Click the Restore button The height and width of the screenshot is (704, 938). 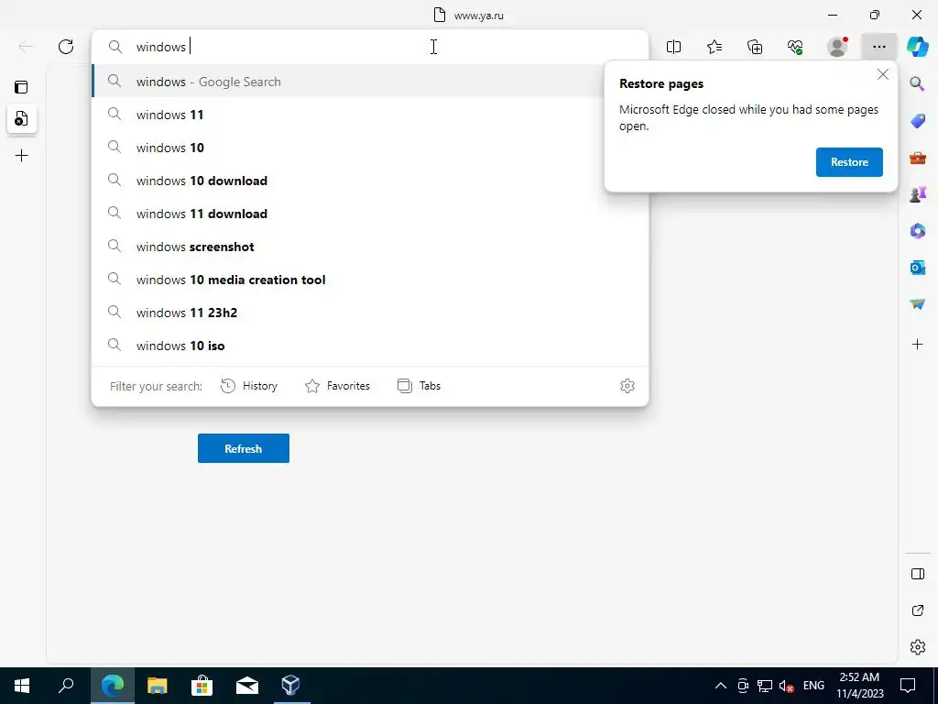coord(849,162)
